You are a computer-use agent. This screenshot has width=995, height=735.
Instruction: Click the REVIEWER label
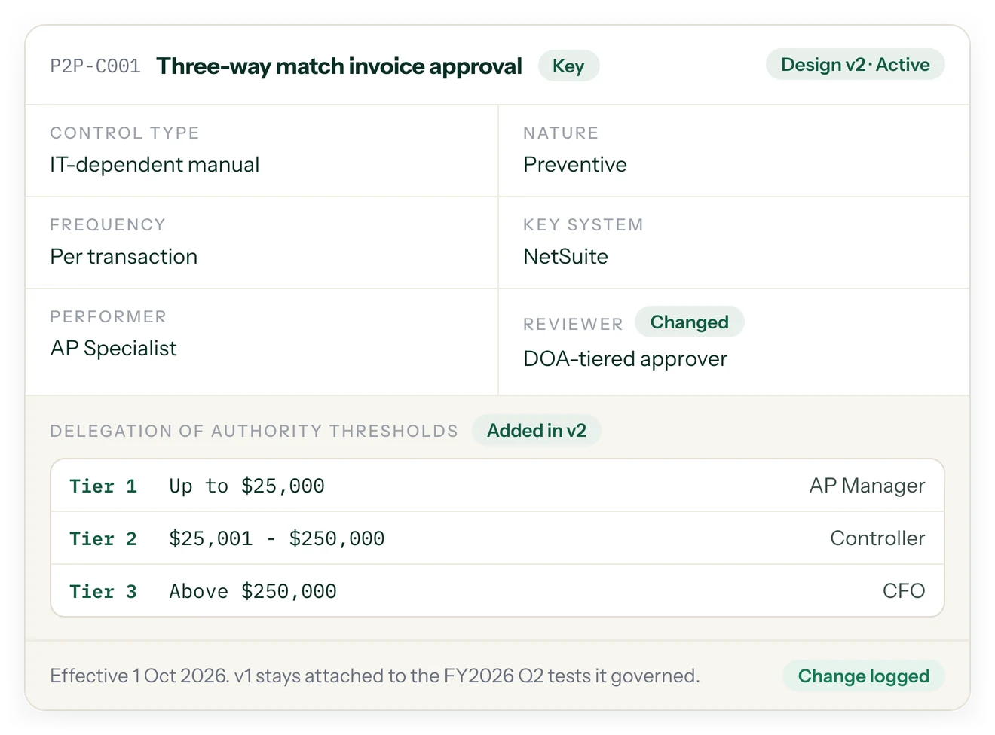(573, 324)
